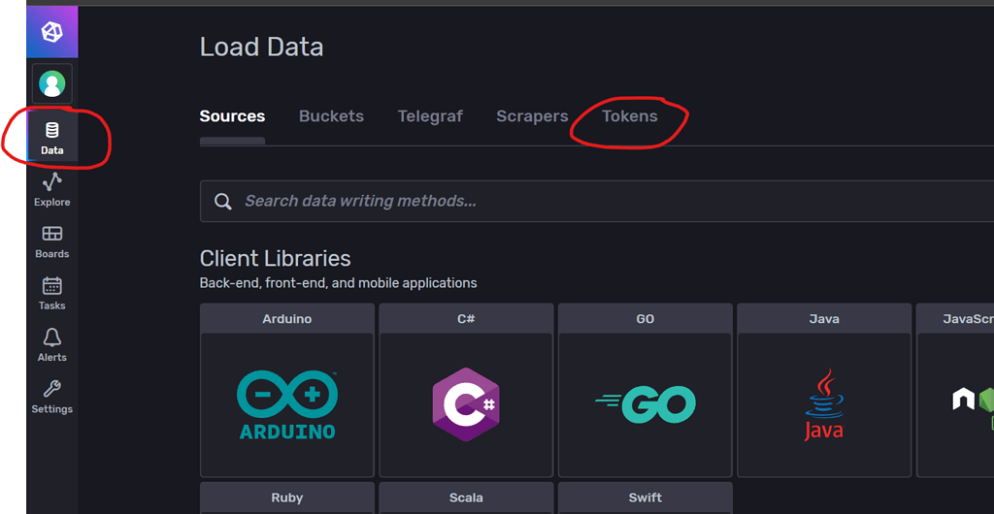The image size is (994, 514).
Task: Open the InfluxDB logo home icon
Action: tap(52, 32)
